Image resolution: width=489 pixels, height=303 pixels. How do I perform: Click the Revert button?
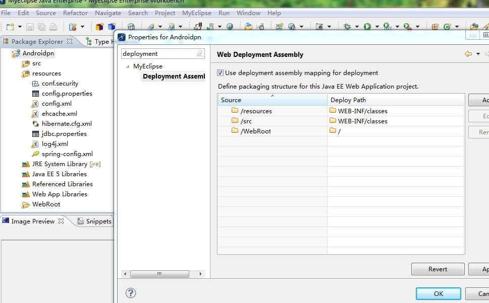438,269
